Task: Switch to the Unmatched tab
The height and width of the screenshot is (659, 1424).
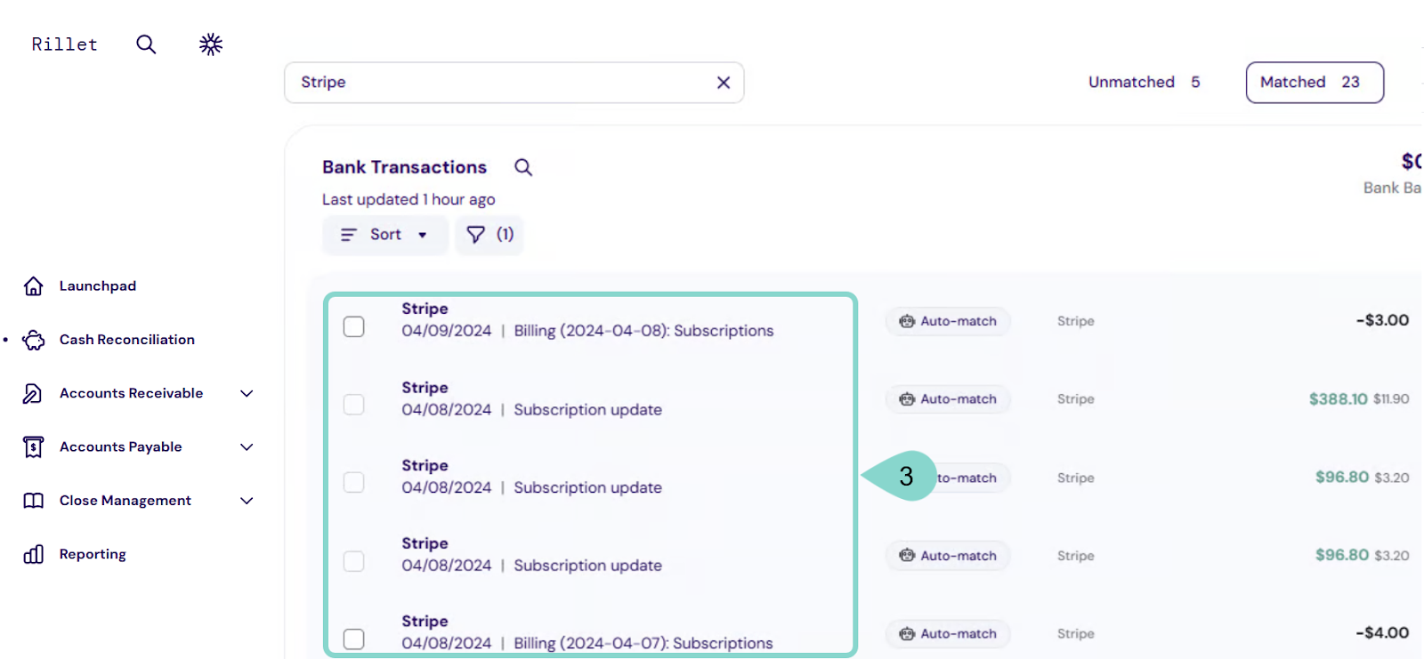Action: tap(1144, 83)
